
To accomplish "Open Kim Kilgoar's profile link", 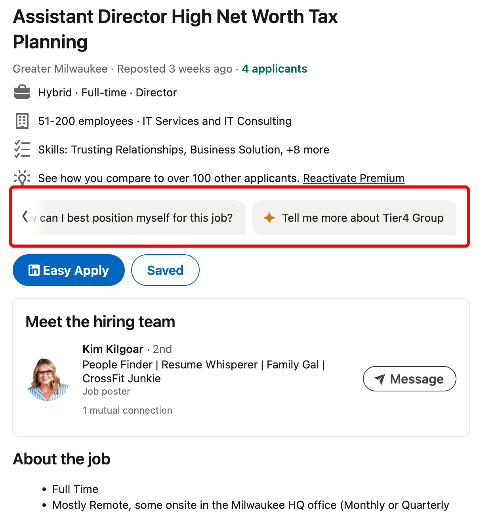I will point(113,349).
